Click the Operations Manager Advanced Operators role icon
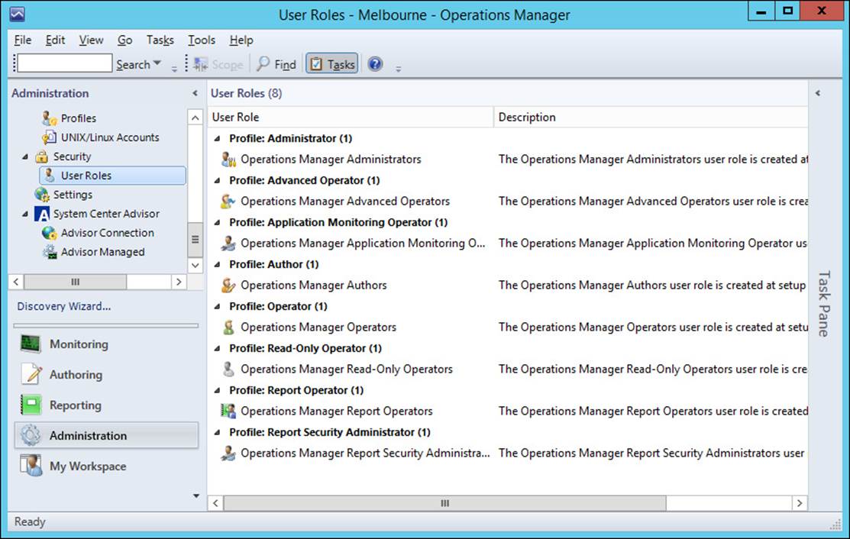This screenshot has height=539, width=850. (228, 201)
